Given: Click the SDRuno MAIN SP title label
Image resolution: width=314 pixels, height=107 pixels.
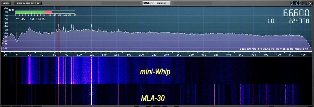Looking at the screenshot, I should 156,3.
